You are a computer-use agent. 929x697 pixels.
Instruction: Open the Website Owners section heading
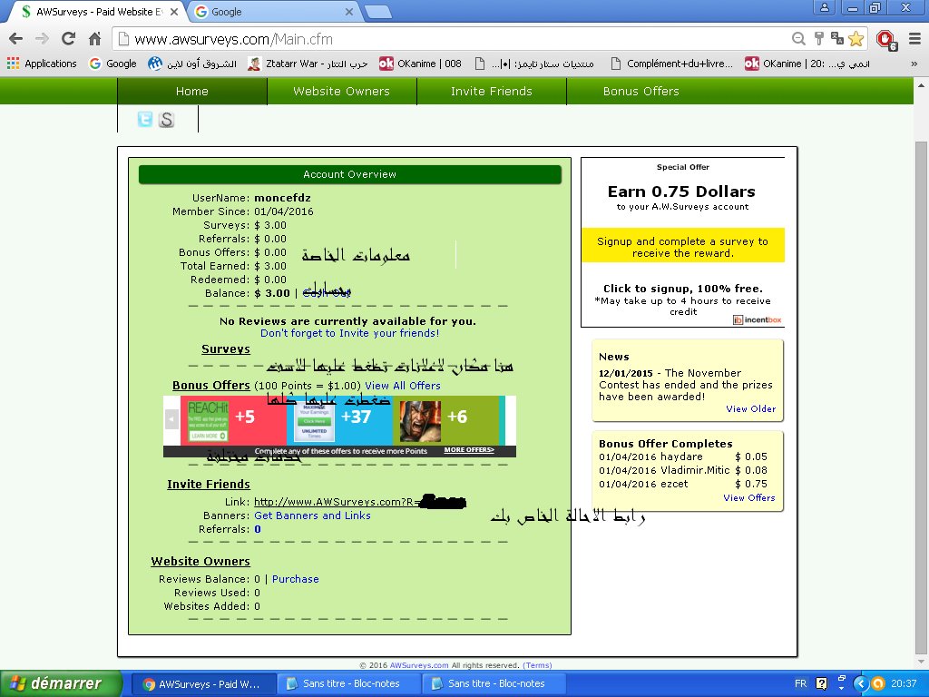coord(200,561)
